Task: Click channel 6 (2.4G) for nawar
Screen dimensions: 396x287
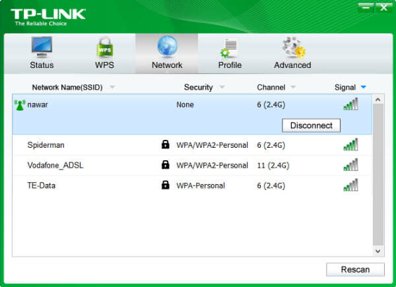Action: pyautogui.click(x=271, y=104)
